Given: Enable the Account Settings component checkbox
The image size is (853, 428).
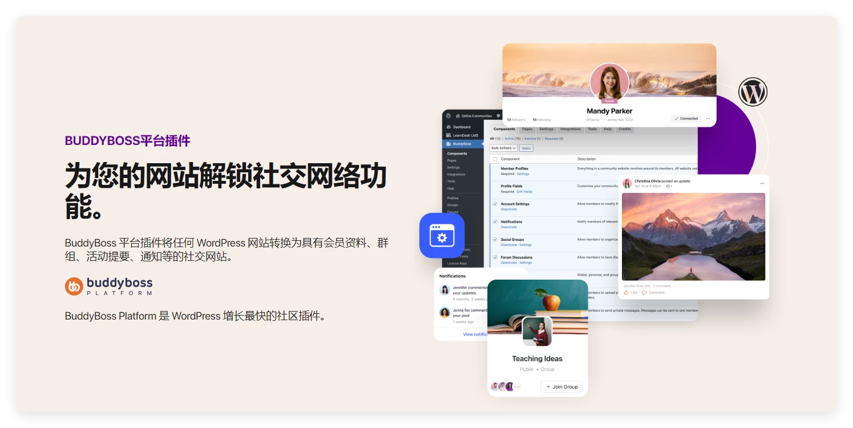Looking at the screenshot, I should click(495, 204).
